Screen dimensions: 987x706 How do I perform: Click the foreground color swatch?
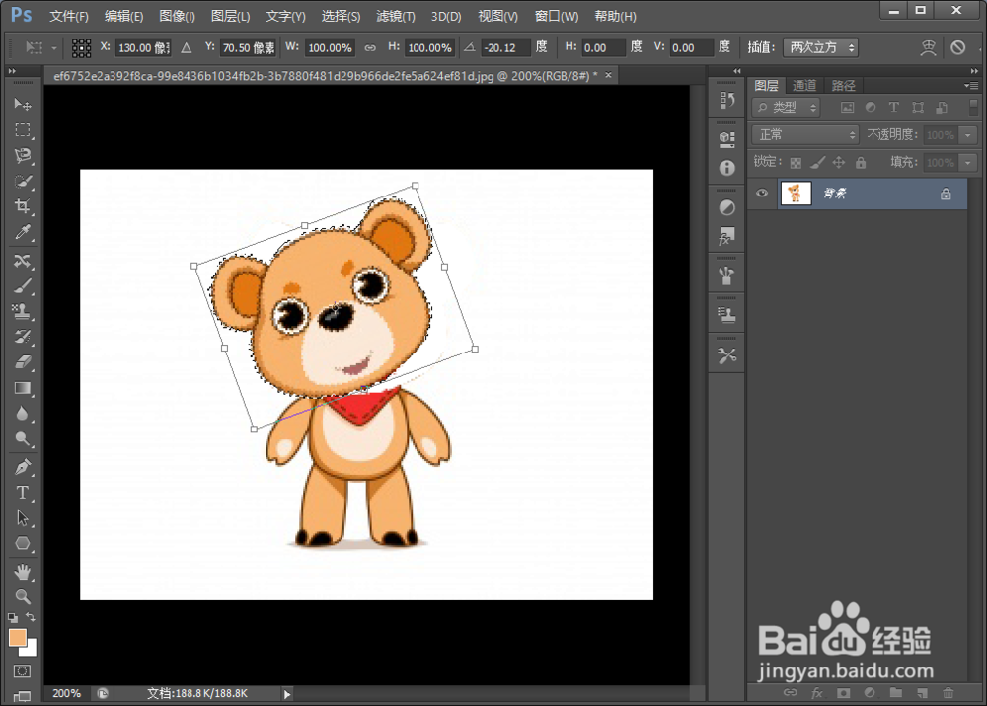pos(18,637)
